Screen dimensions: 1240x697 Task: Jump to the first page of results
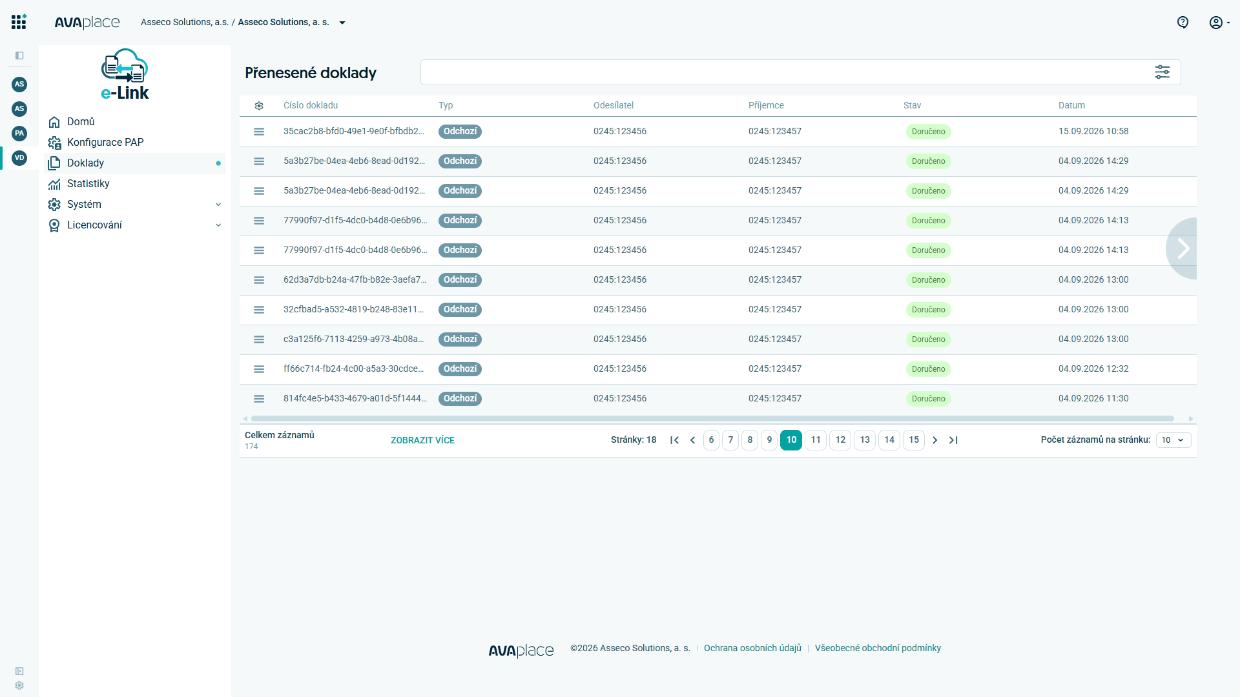pyautogui.click(x=674, y=440)
